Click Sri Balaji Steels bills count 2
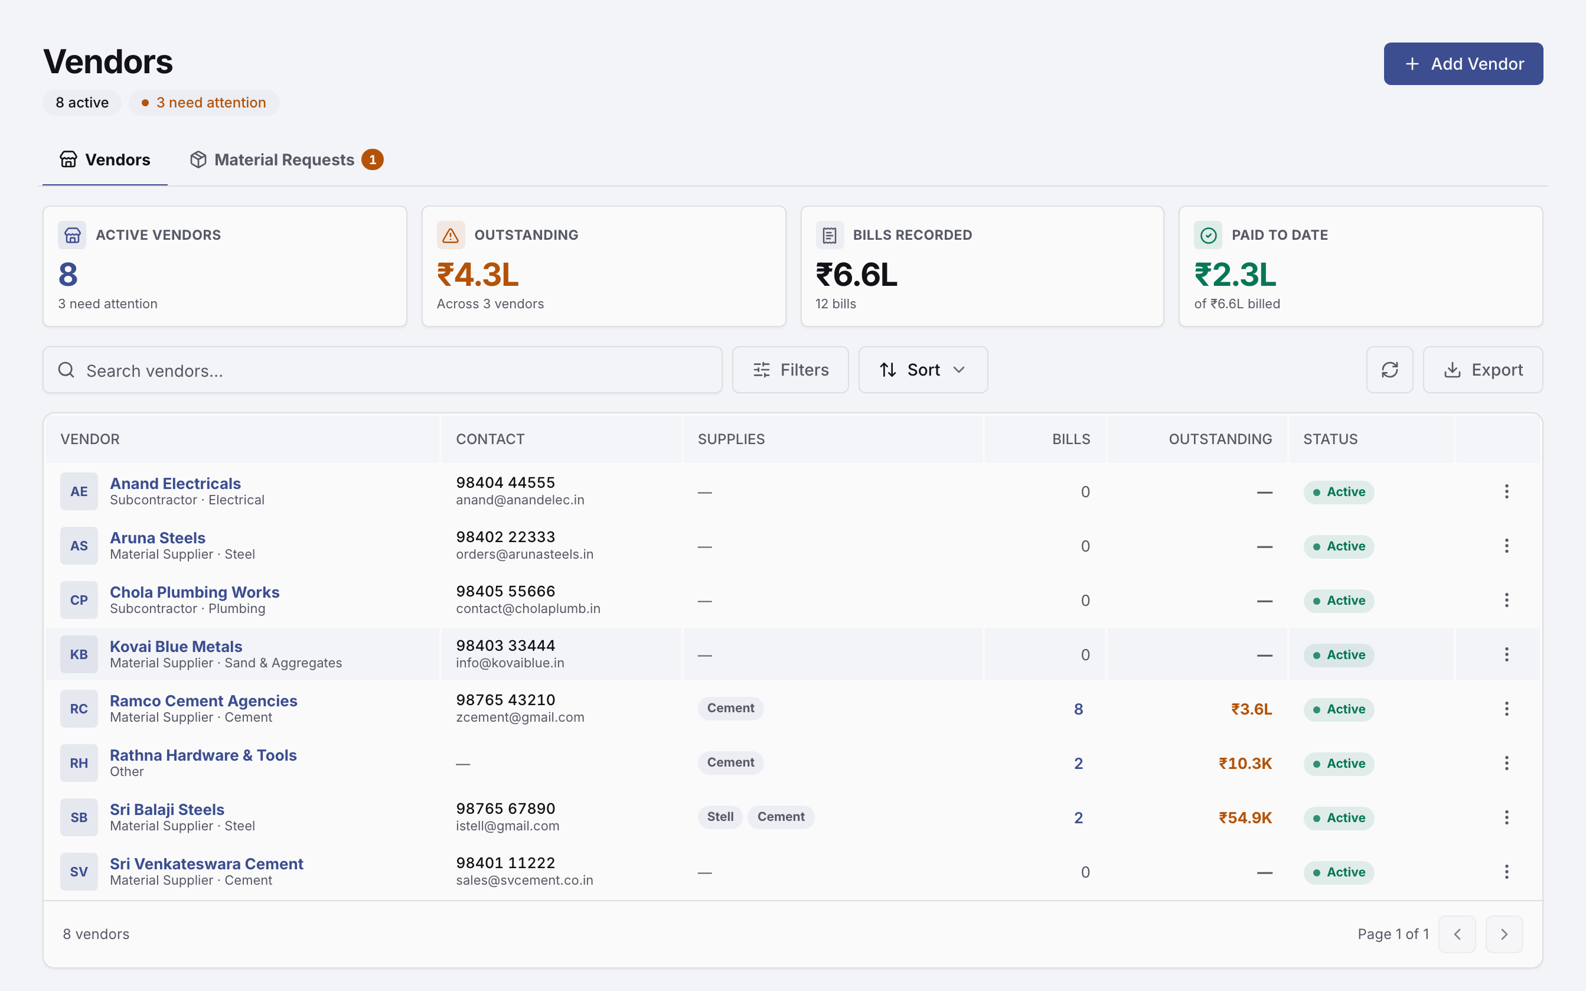 pyautogui.click(x=1078, y=818)
